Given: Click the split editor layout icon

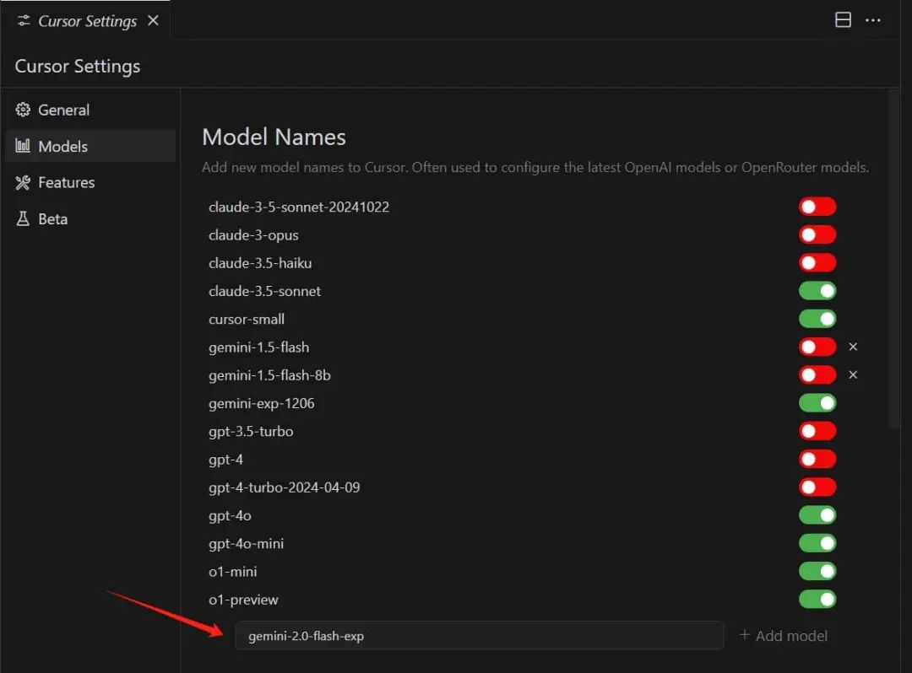Looking at the screenshot, I should point(843,20).
